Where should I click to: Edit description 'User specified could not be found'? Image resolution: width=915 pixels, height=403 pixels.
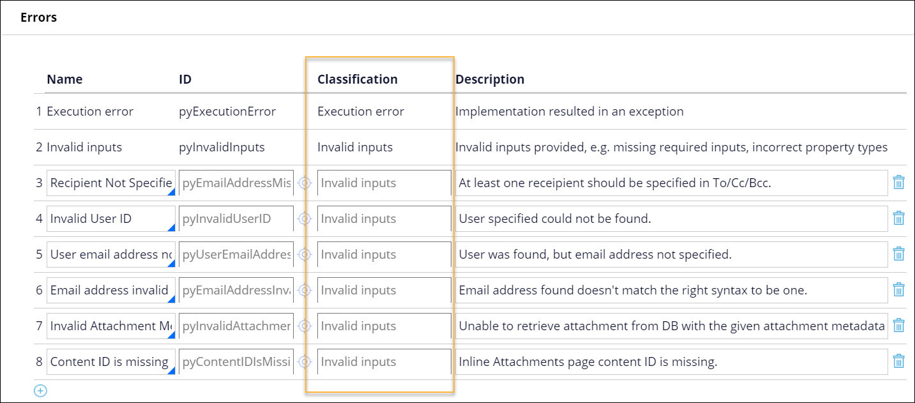[x=672, y=218]
